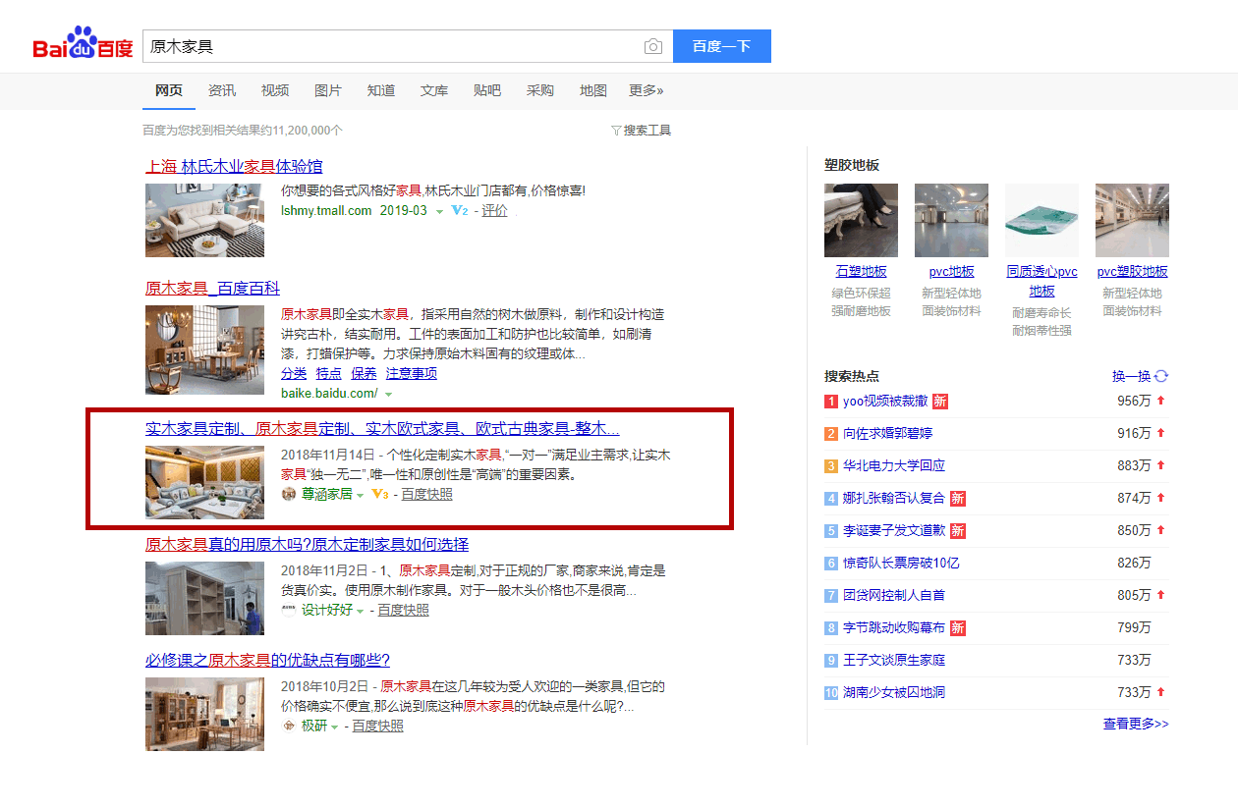Open the 原木家具_百度百科 result

(x=212, y=288)
